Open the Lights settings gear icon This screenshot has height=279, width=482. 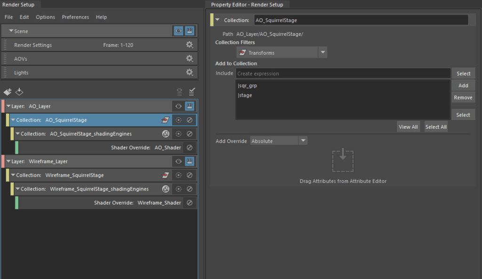coord(189,72)
